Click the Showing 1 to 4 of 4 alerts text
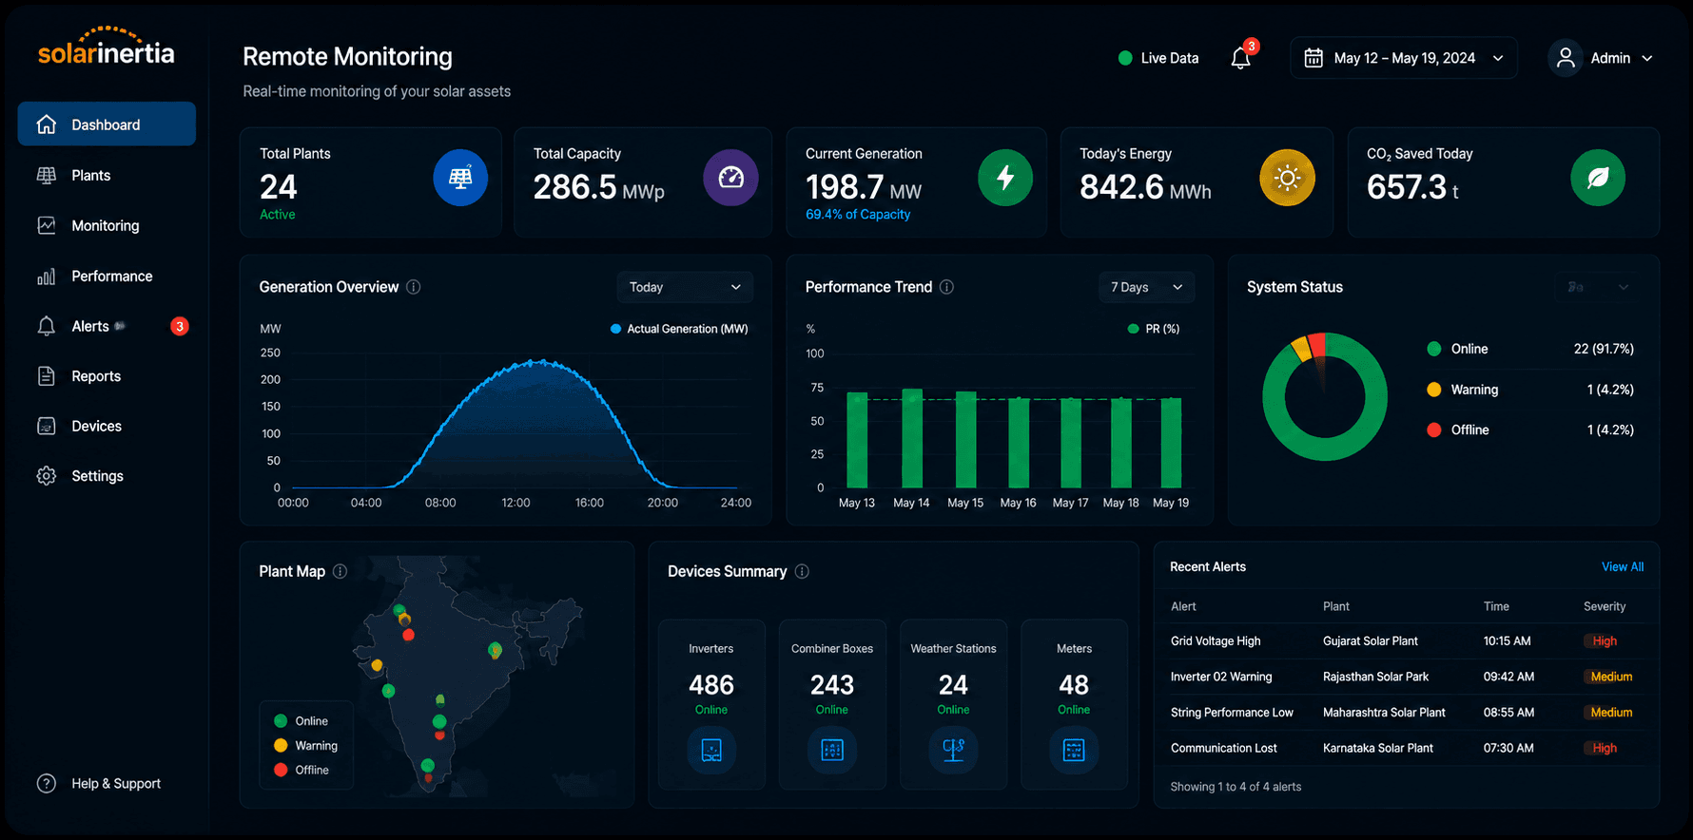 [1236, 786]
